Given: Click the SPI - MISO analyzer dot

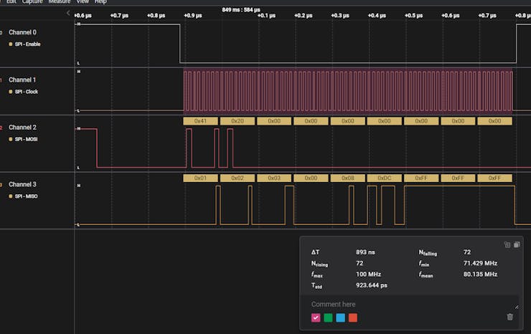Looking at the screenshot, I should [11, 196].
